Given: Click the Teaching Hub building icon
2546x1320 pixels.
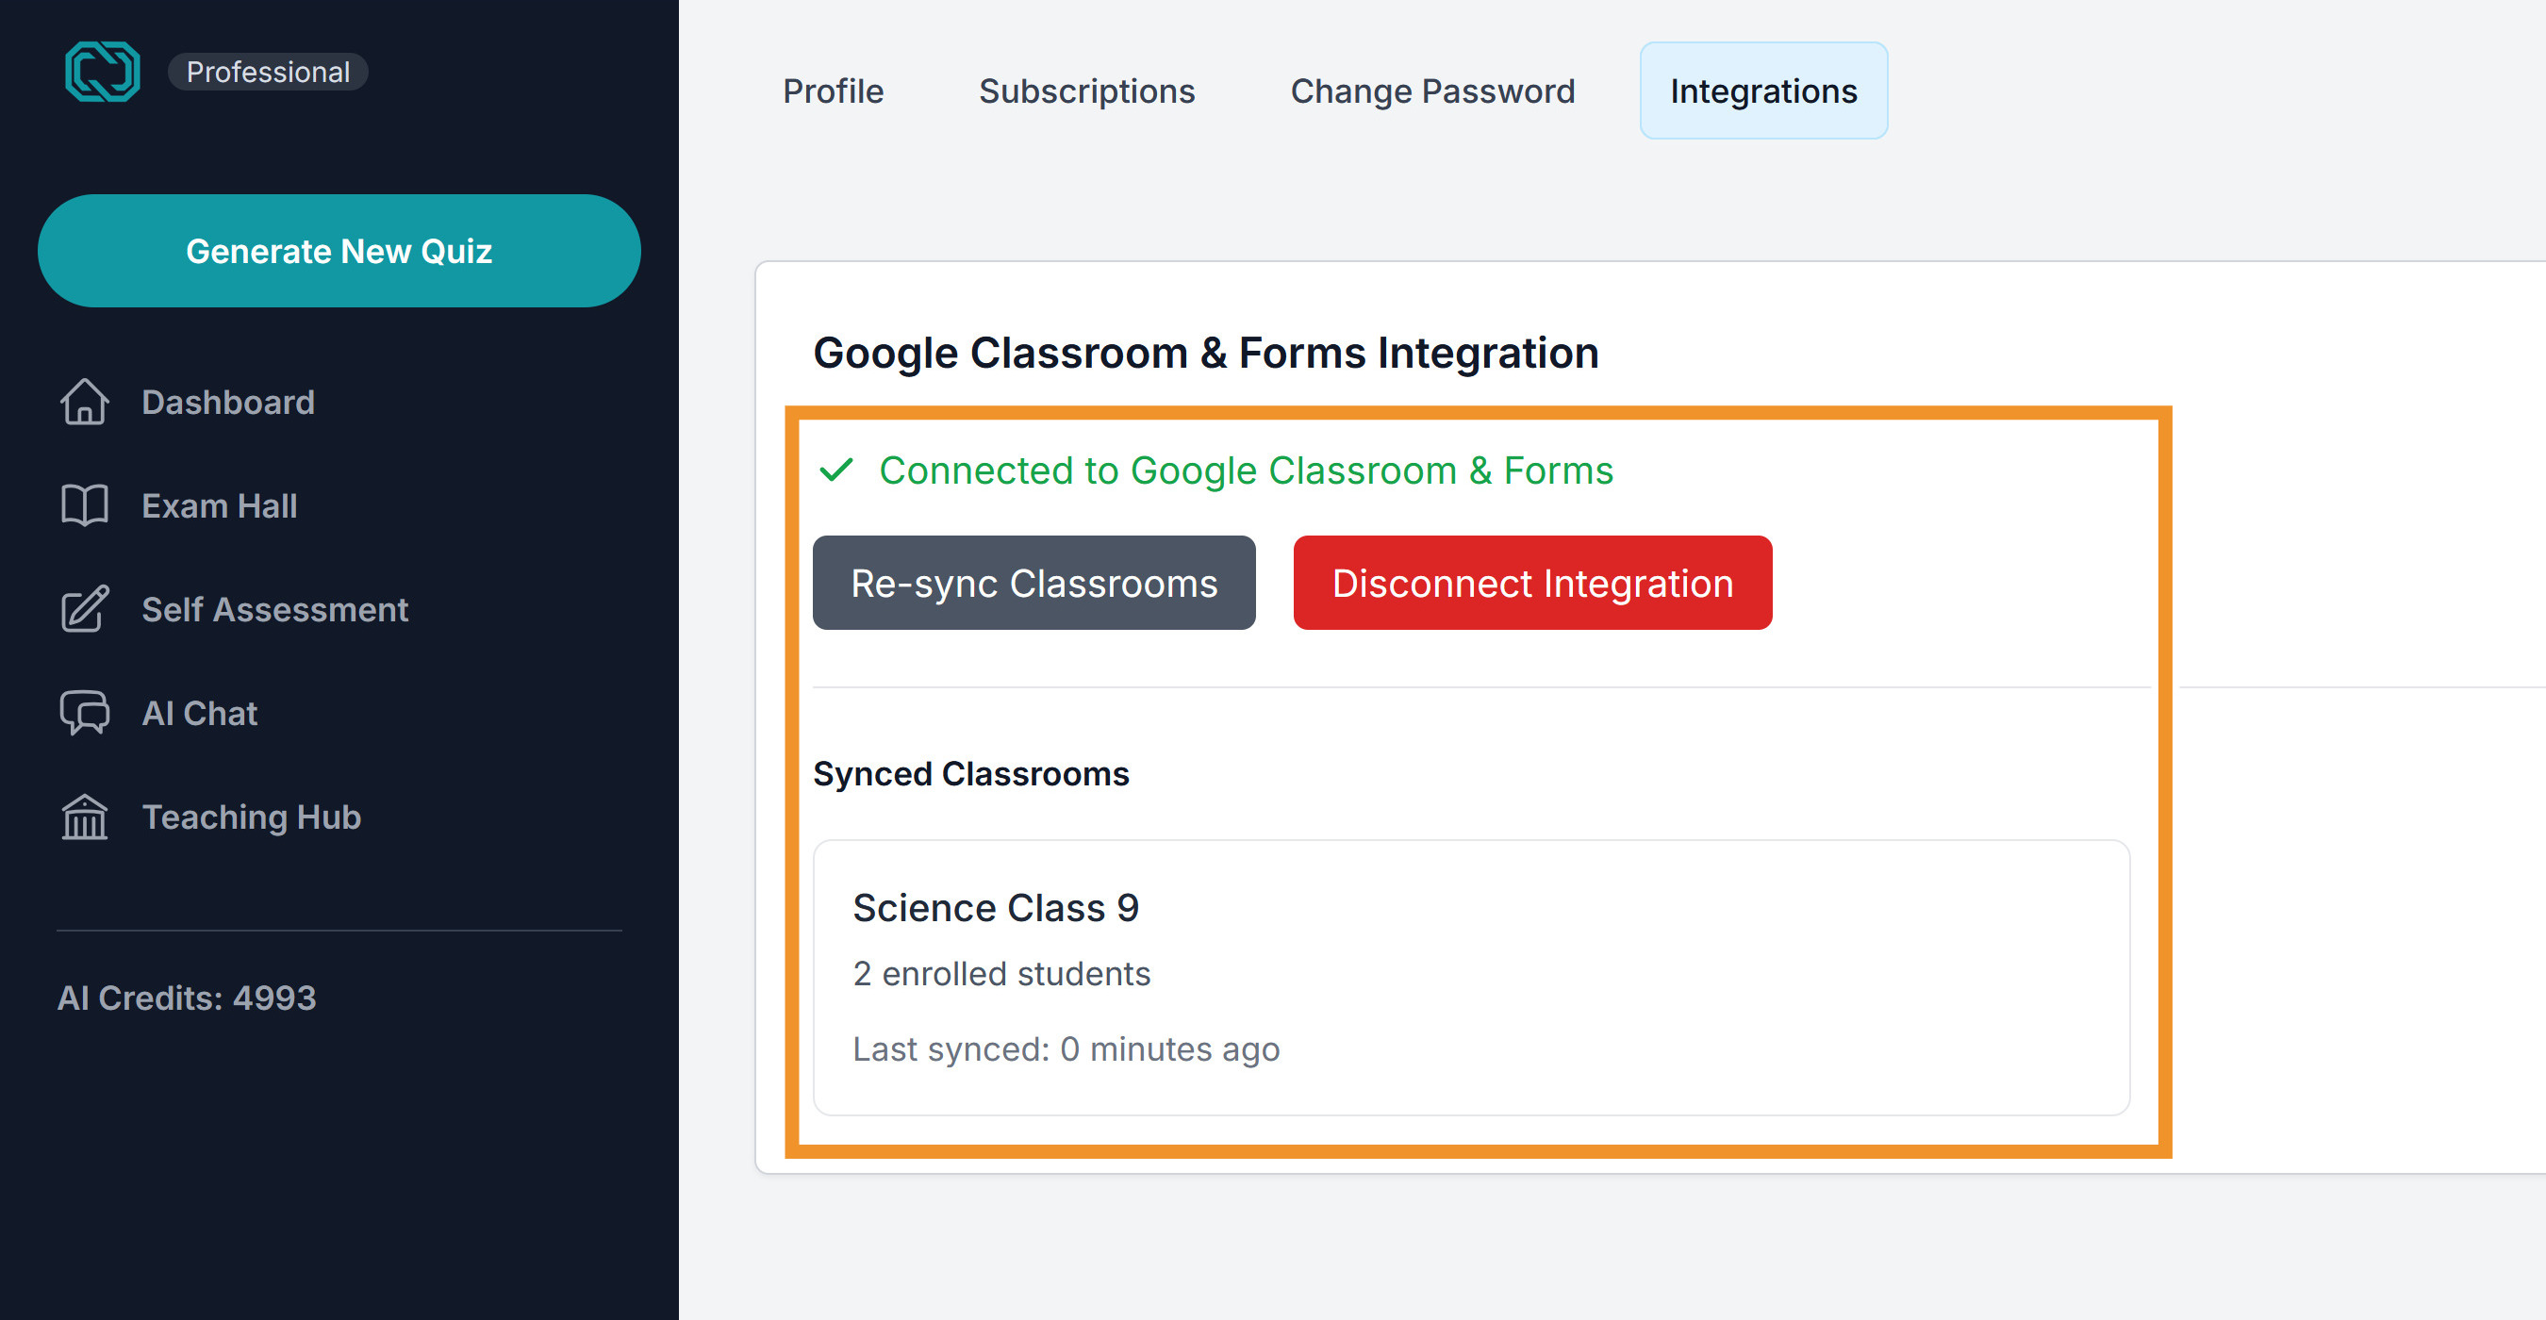Looking at the screenshot, I should tap(85, 817).
